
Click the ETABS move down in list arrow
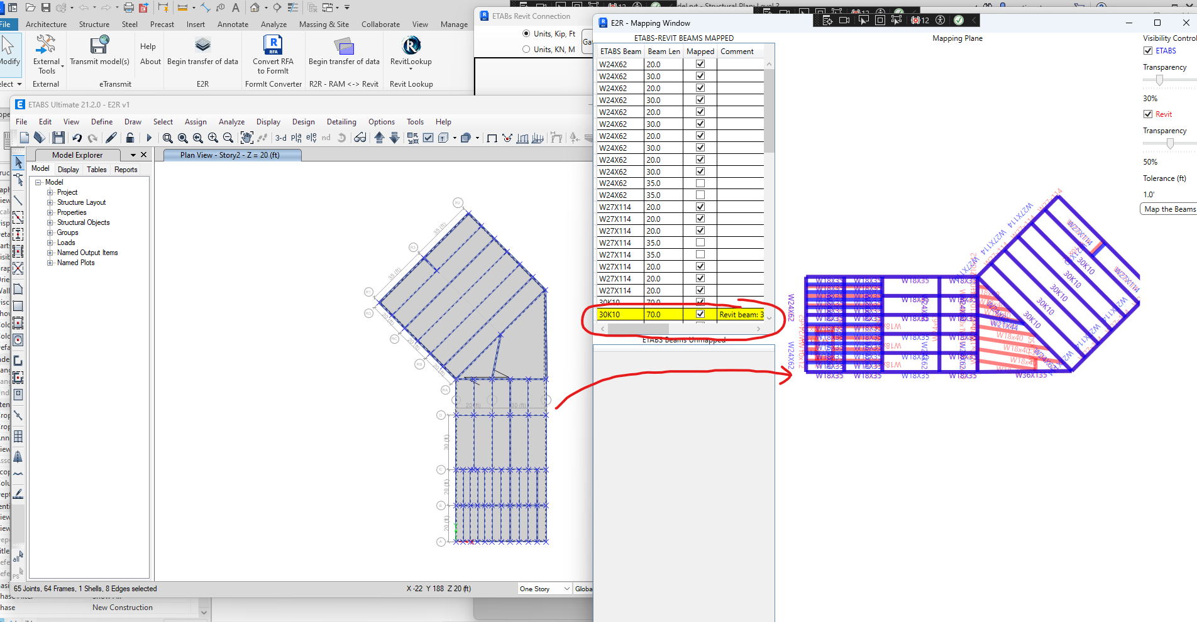tap(394, 138)
